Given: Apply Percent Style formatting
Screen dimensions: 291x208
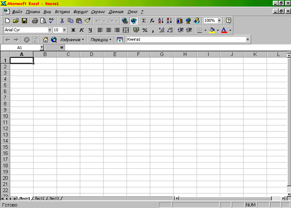Looking at the screenshot, I should click(x=145, y=30).
